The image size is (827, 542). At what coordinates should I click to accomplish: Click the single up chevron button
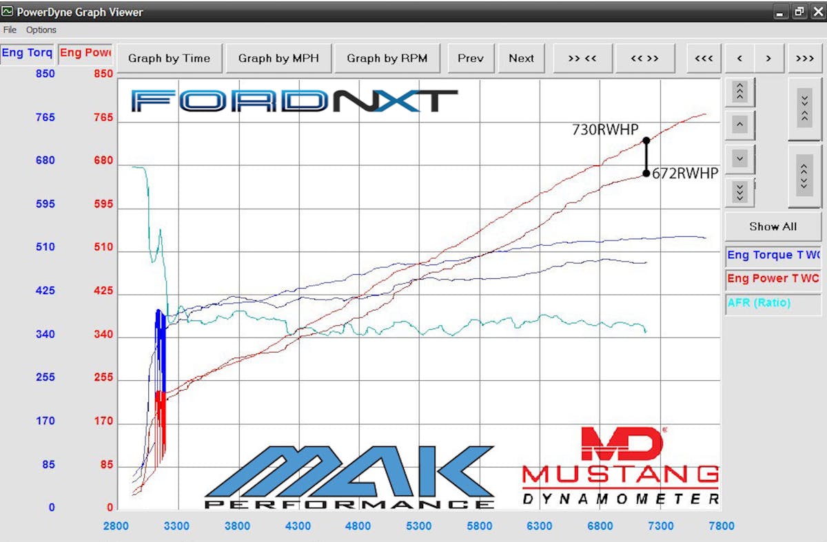739,125
